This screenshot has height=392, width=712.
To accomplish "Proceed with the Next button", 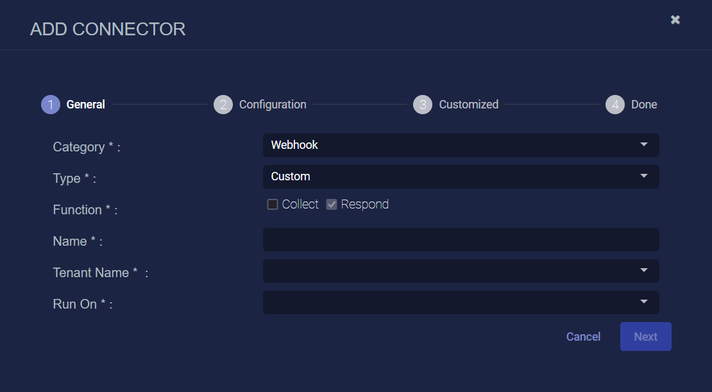I will coord(645,337).
